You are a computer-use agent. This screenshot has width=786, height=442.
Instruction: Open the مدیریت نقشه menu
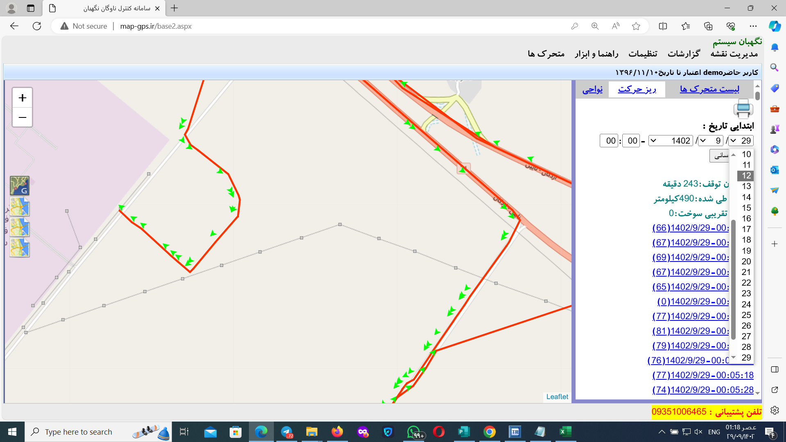[x=734, y=54]
